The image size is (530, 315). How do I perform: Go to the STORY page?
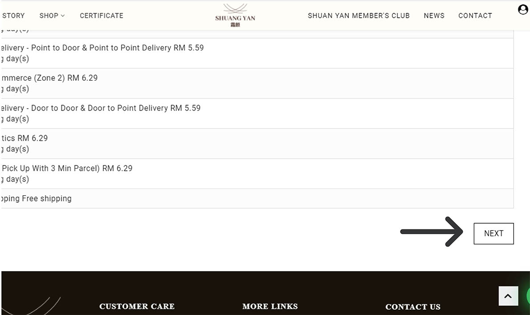(13, 16)
